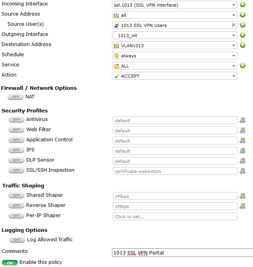The width and height of the screenshot is (253, 267).
Task: Open the Incoming Interface dropdown
Action: (174, 5)
